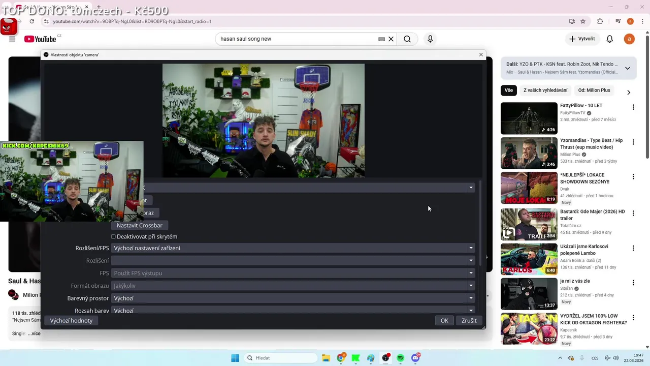Viewport: 650px width, 366px height.
Task: Open the Yzomandias - Type Beat video title
Action: [592, 143]
